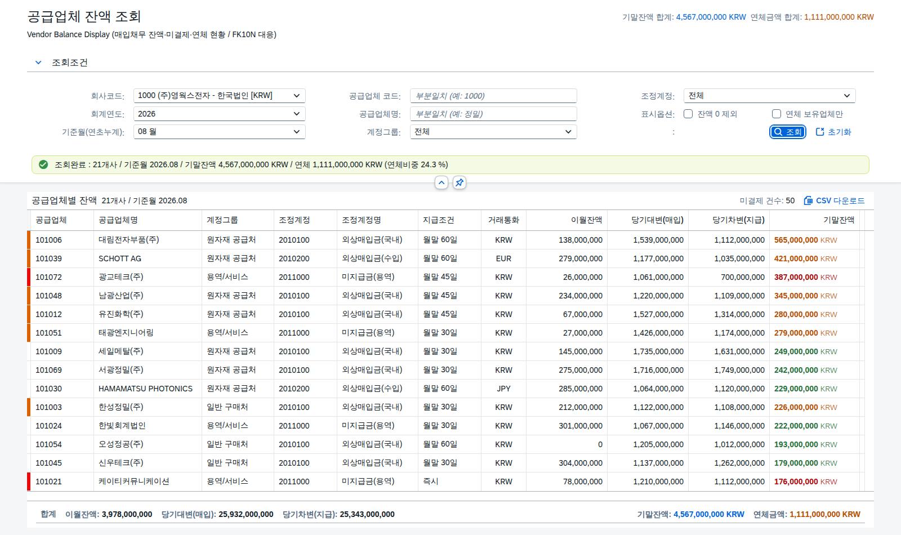Click vendor 오성정공(주)

coord(121,444)
